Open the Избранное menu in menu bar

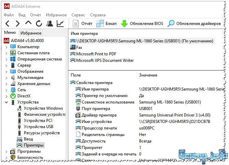pos(56,15)
